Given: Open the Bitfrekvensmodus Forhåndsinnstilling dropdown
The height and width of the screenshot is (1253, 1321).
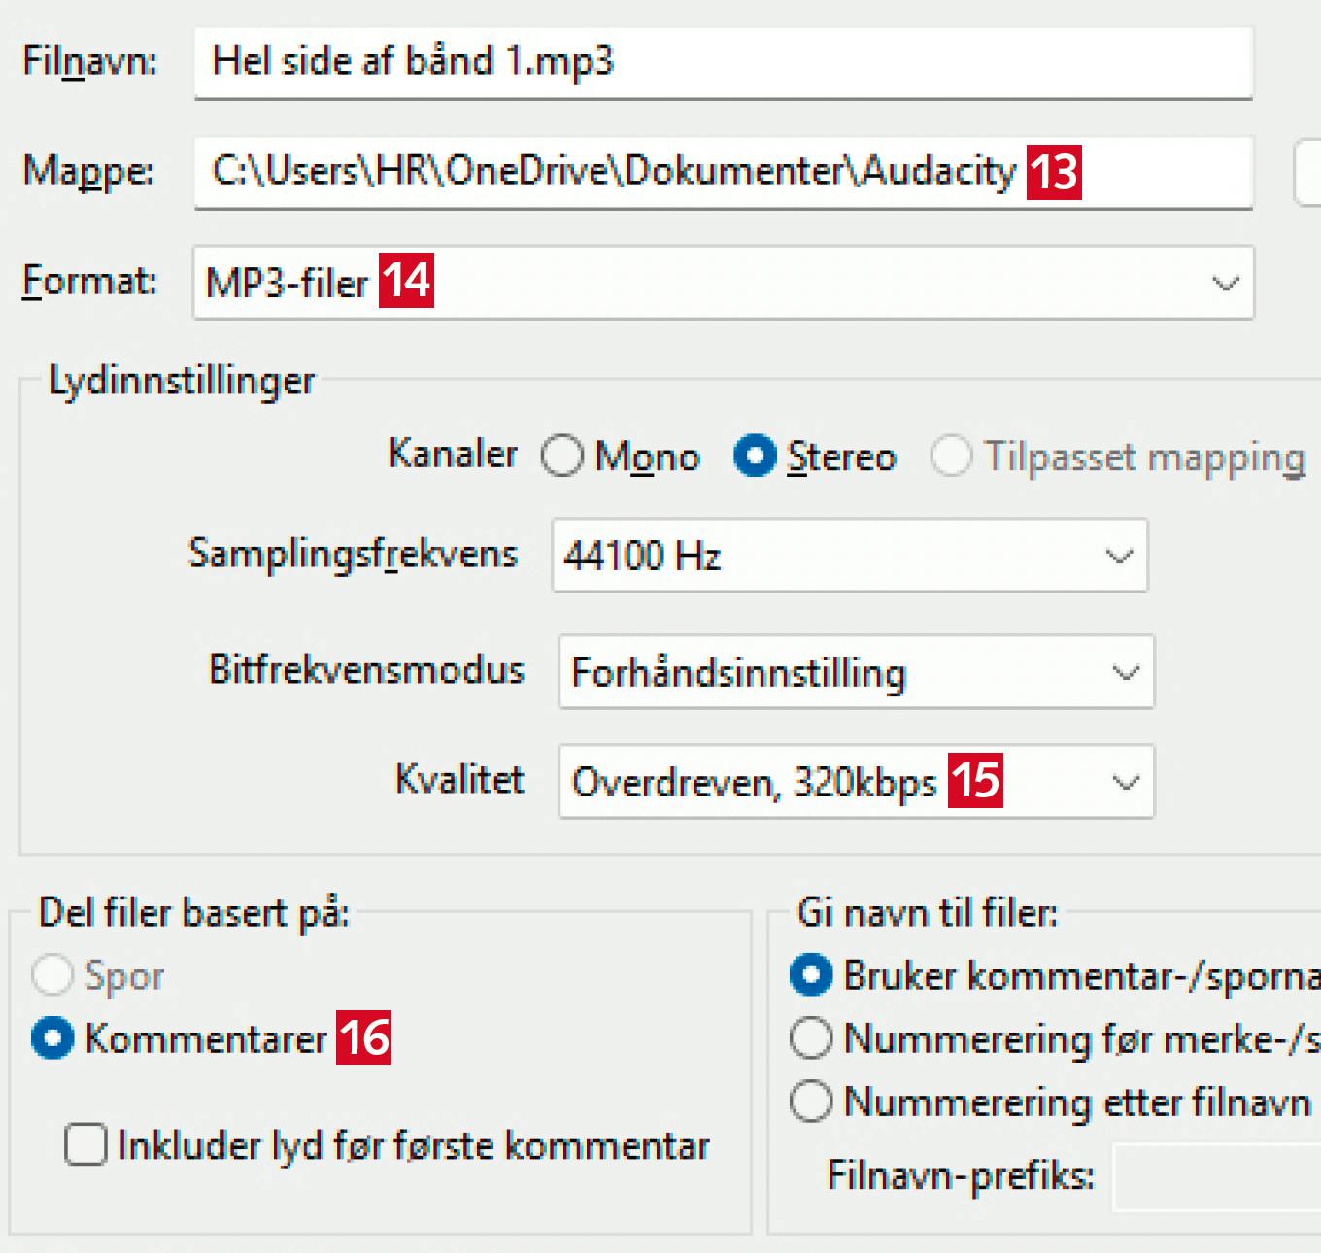Looking at the screenshot, I should pyautogui.click(x=855, y=672).
